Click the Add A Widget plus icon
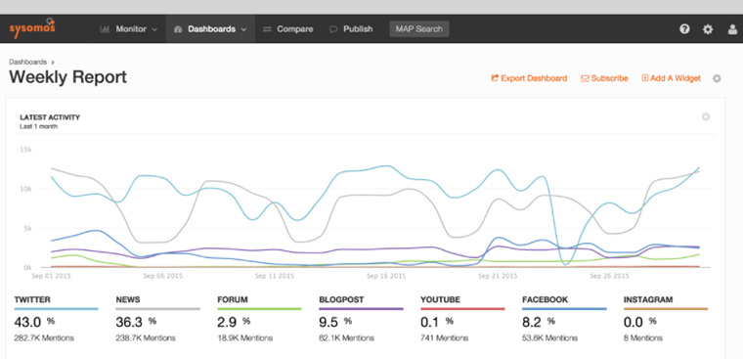 click(645, 78)
